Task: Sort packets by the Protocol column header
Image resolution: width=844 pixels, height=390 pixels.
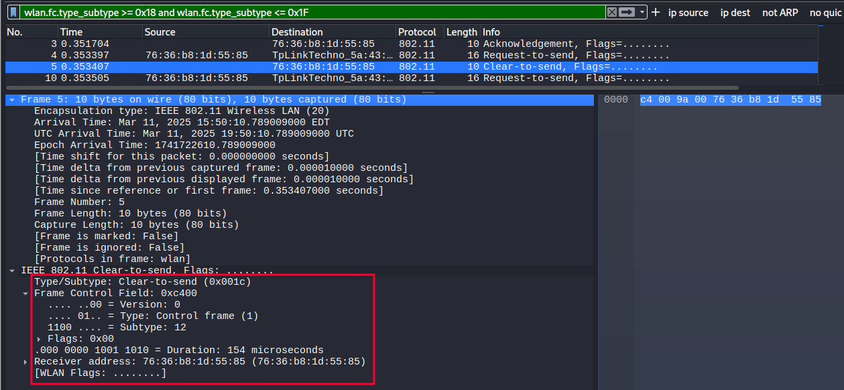Action: (x=417, y=32)
